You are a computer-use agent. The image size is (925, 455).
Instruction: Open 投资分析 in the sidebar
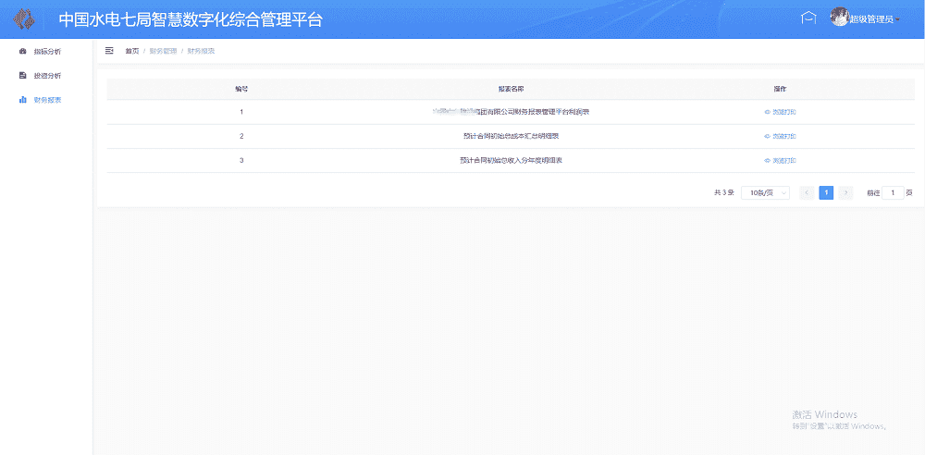click(46, 75)
